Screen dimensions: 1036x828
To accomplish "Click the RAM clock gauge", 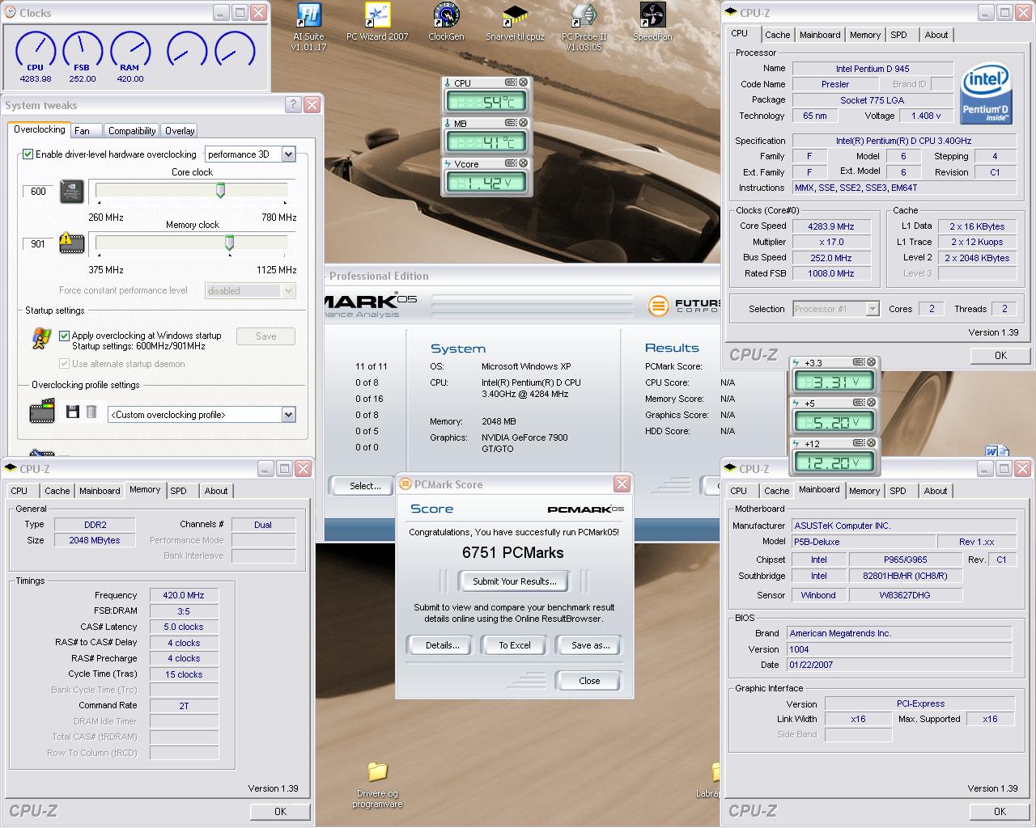I will click(130, 50).
